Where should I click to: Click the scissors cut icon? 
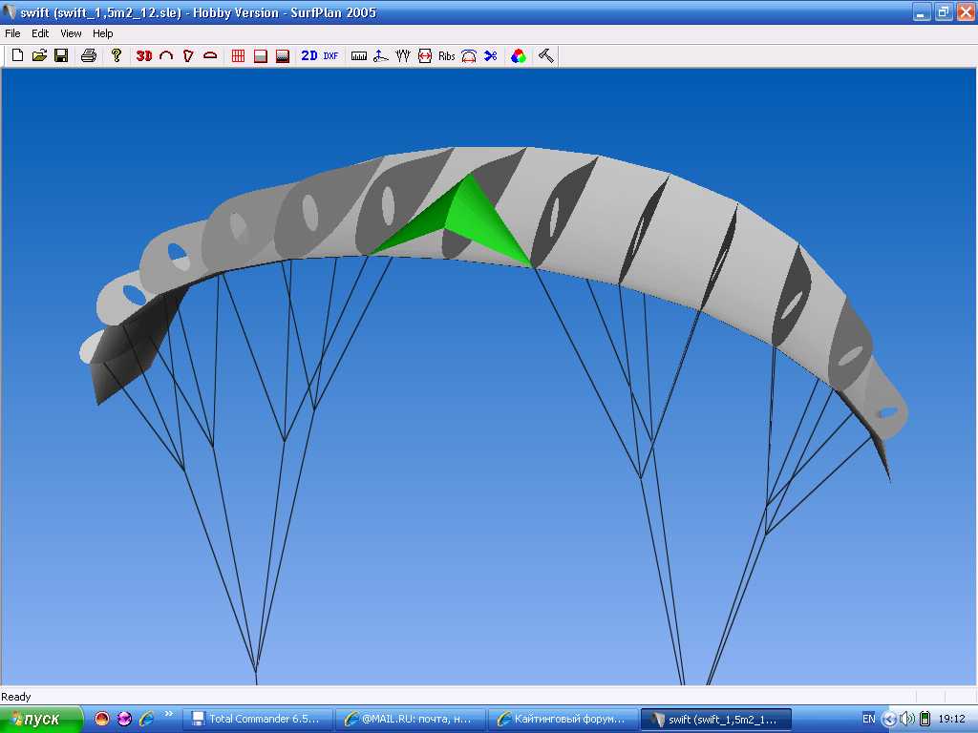tap(490, 56)
